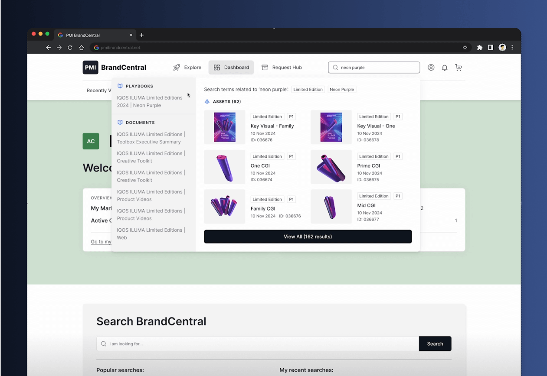547x376 pixels.
Task: Click the 'Key Visual - Family' title
Action: [x=272, y=126]
